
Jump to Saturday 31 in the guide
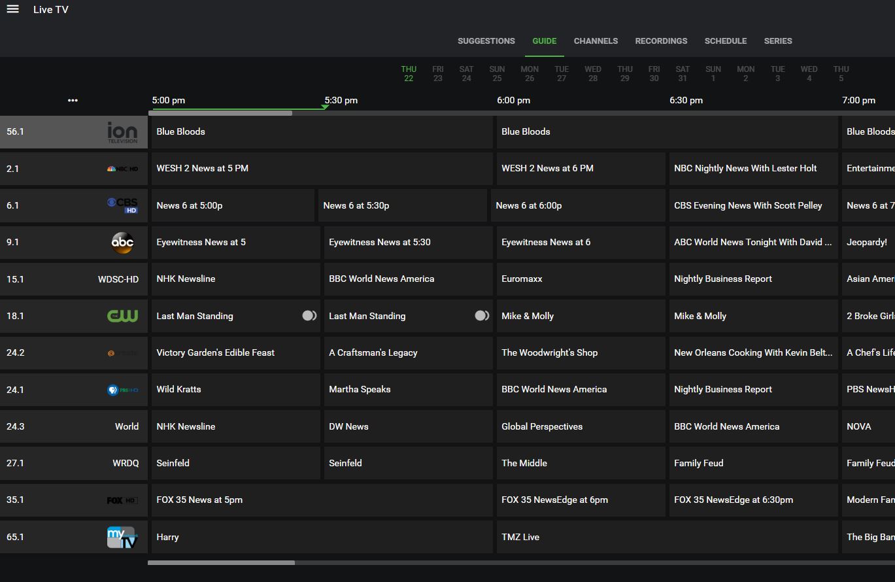click(683, 73)
